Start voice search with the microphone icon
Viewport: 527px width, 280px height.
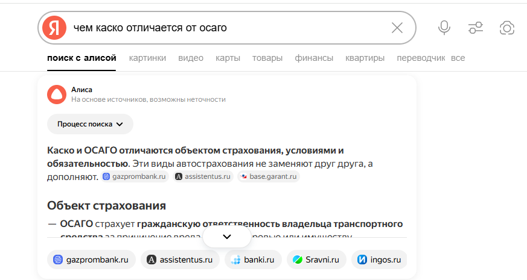tap(444, 28)
